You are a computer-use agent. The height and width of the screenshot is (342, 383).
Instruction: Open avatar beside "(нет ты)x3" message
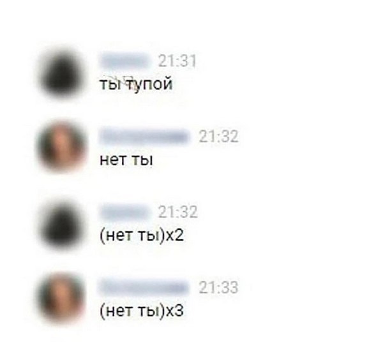(62, 299)
